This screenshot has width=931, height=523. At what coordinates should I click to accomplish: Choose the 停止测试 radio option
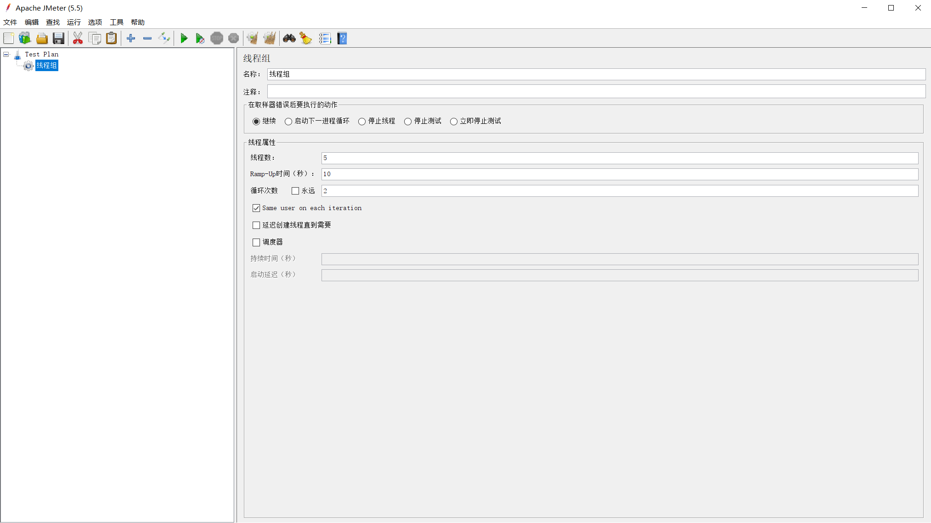408,122
